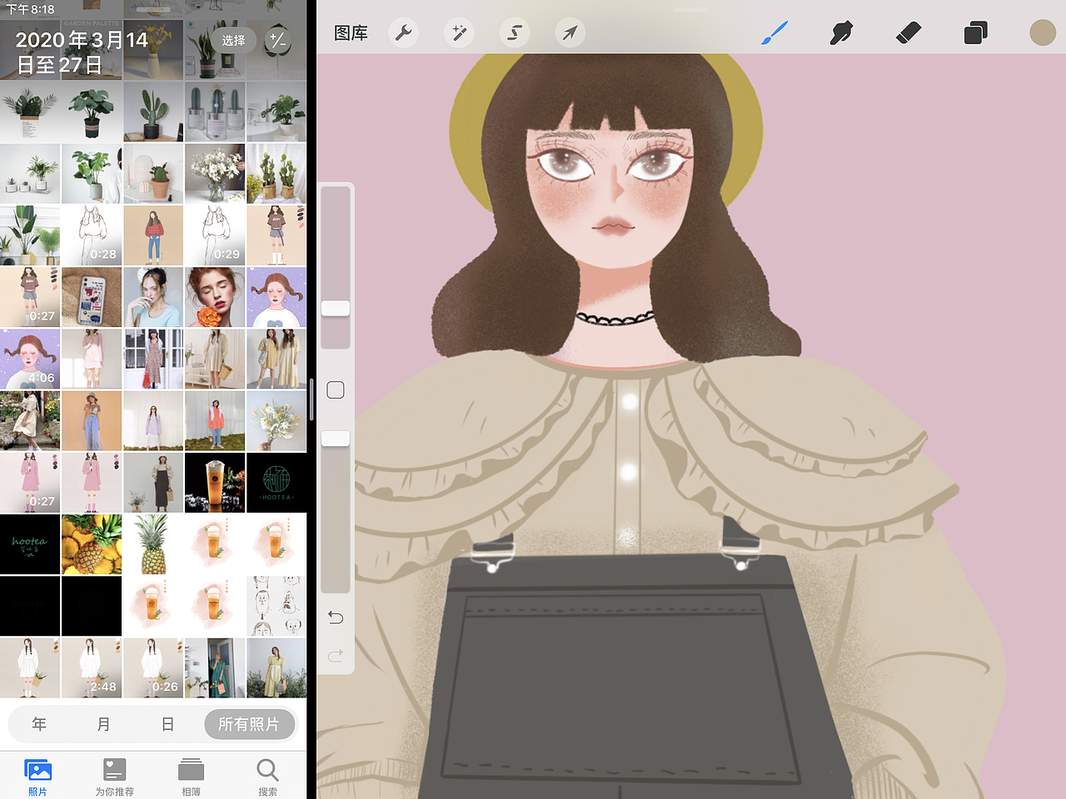The height and width of the screenshot is (799, 1066).
Task: Open the 0:26 white dress video
Action: click(153, 667)
